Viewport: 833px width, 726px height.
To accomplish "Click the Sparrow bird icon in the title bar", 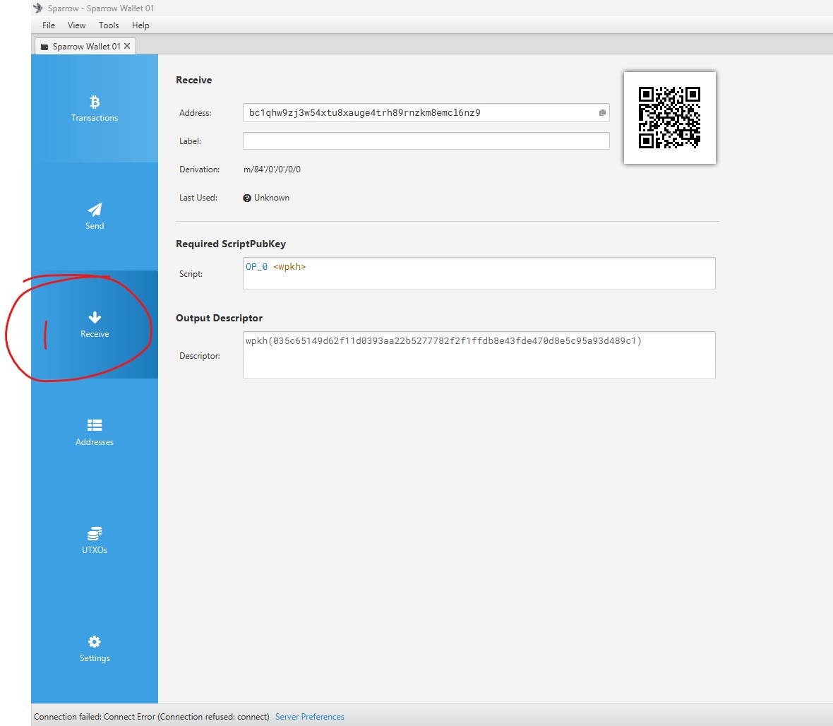I will 38,8.
